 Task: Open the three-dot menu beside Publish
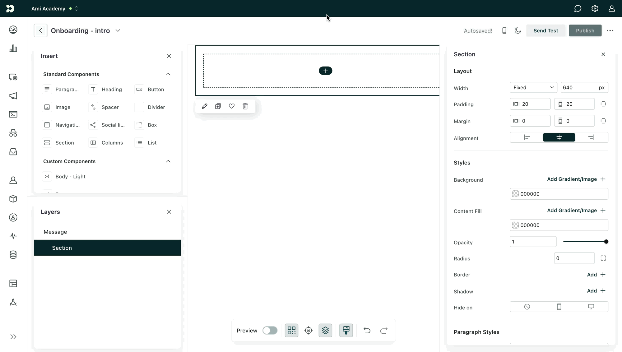pos(610,30)
